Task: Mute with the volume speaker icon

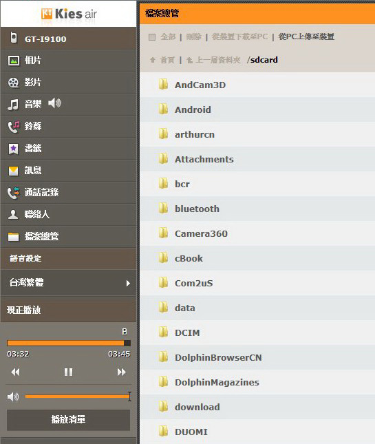Action: click(x=13, y=397)
